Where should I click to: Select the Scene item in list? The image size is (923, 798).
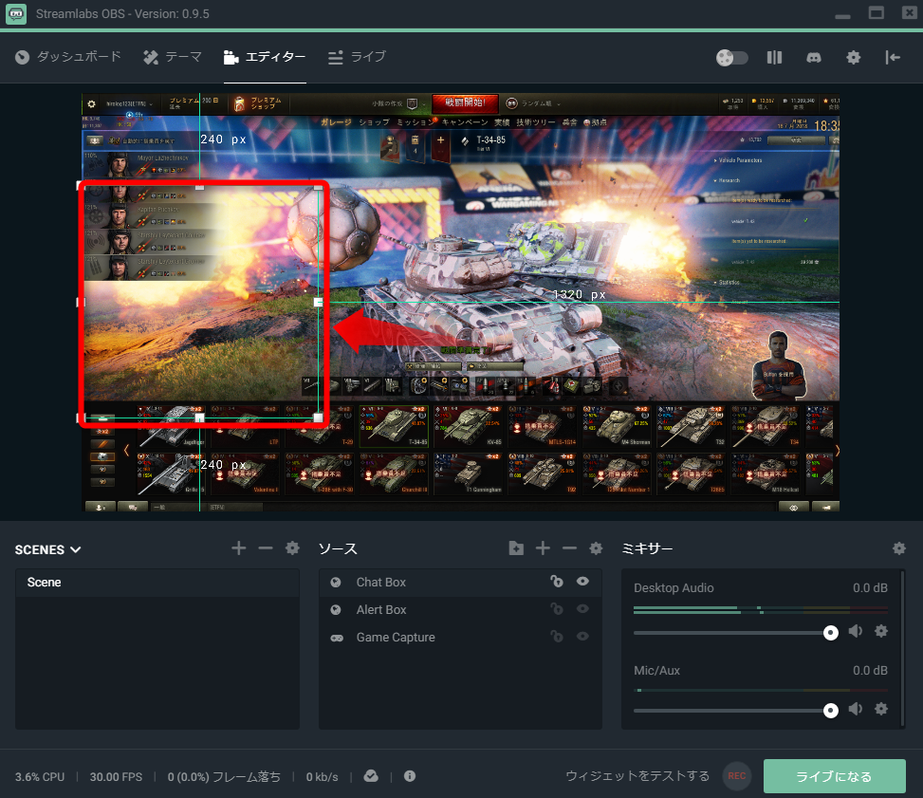click(x=157, y=583)
